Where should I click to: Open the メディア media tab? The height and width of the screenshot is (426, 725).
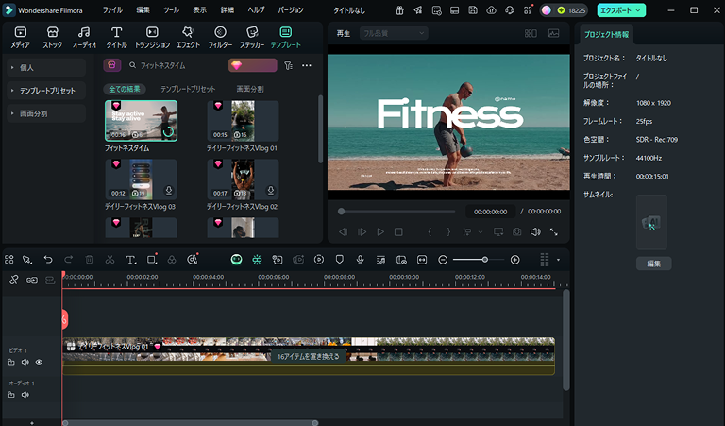(21, 38)
